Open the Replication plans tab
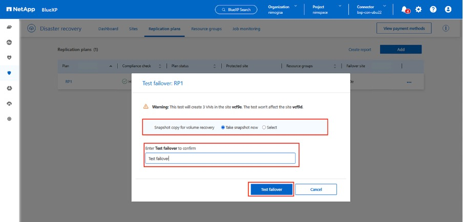 (164, 29)
